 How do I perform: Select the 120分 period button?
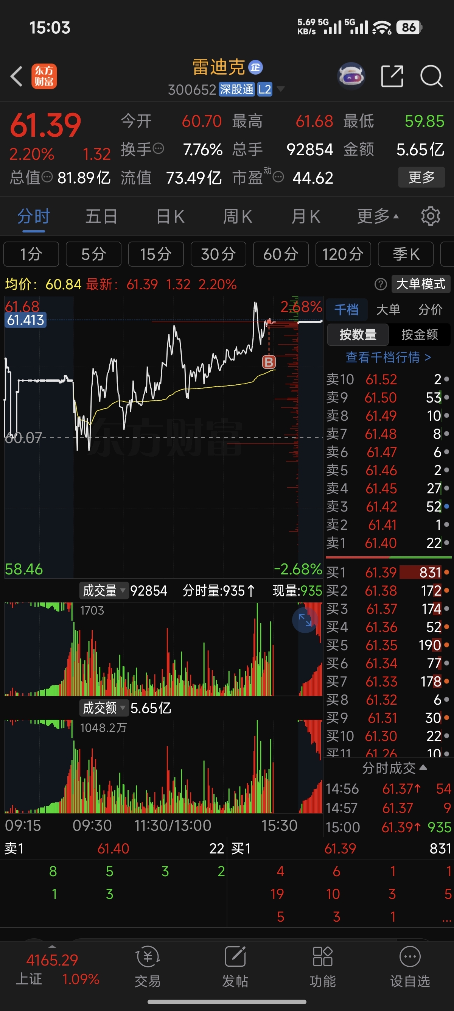[343, 254]
